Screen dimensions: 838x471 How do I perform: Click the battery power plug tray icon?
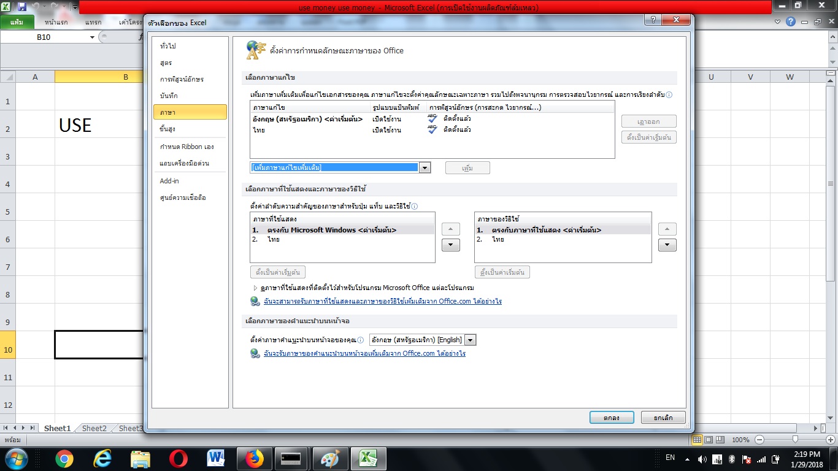click(777, 459)
